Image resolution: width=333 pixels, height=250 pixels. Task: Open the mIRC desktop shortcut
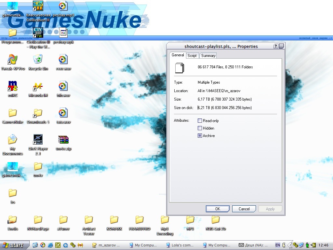pos(12,87)
